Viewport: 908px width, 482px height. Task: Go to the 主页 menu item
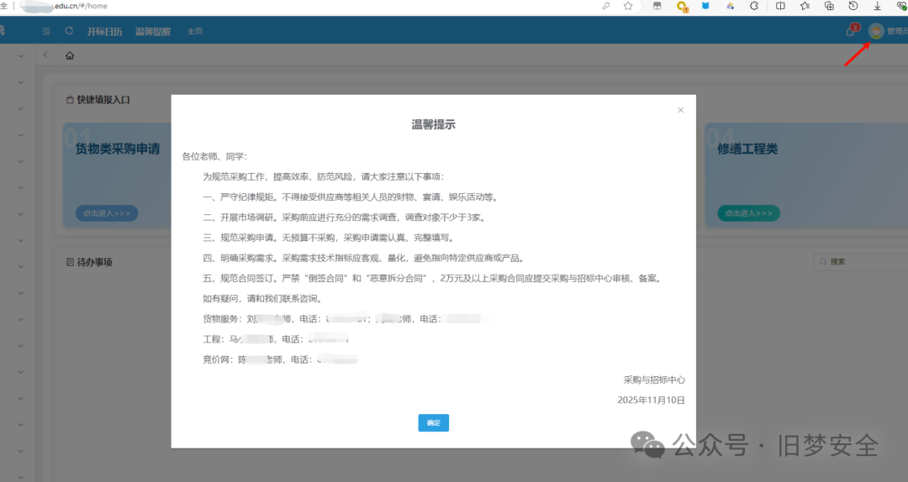pyautogui.click(x=194, y=31)
